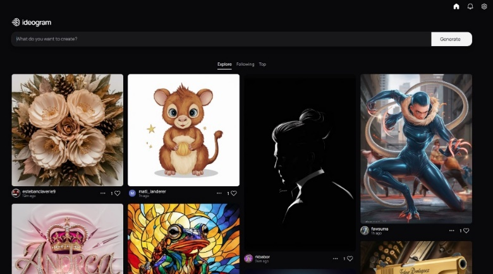Open notifications bell icon
493x274 pixels.
(x=470, y=6)
